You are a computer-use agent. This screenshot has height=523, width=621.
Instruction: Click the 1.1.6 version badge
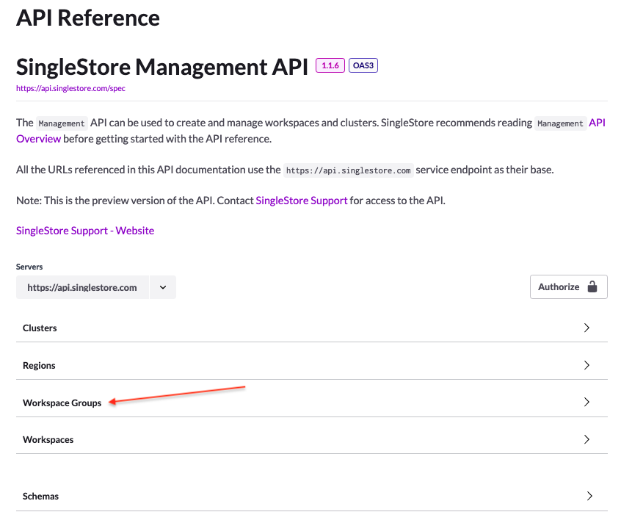[330, 65]
